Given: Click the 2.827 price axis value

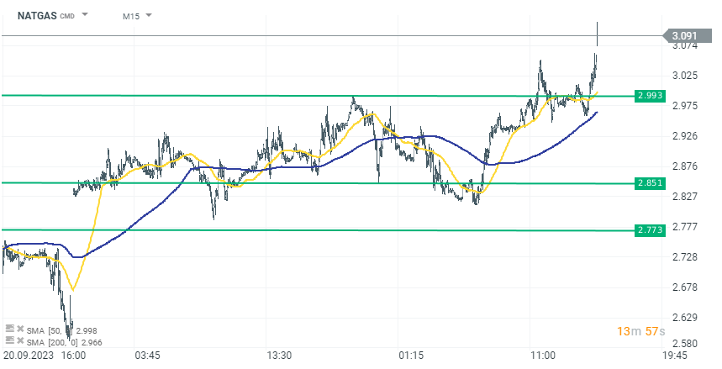Looking at the screenshot, I should click(x=685, y=197).
